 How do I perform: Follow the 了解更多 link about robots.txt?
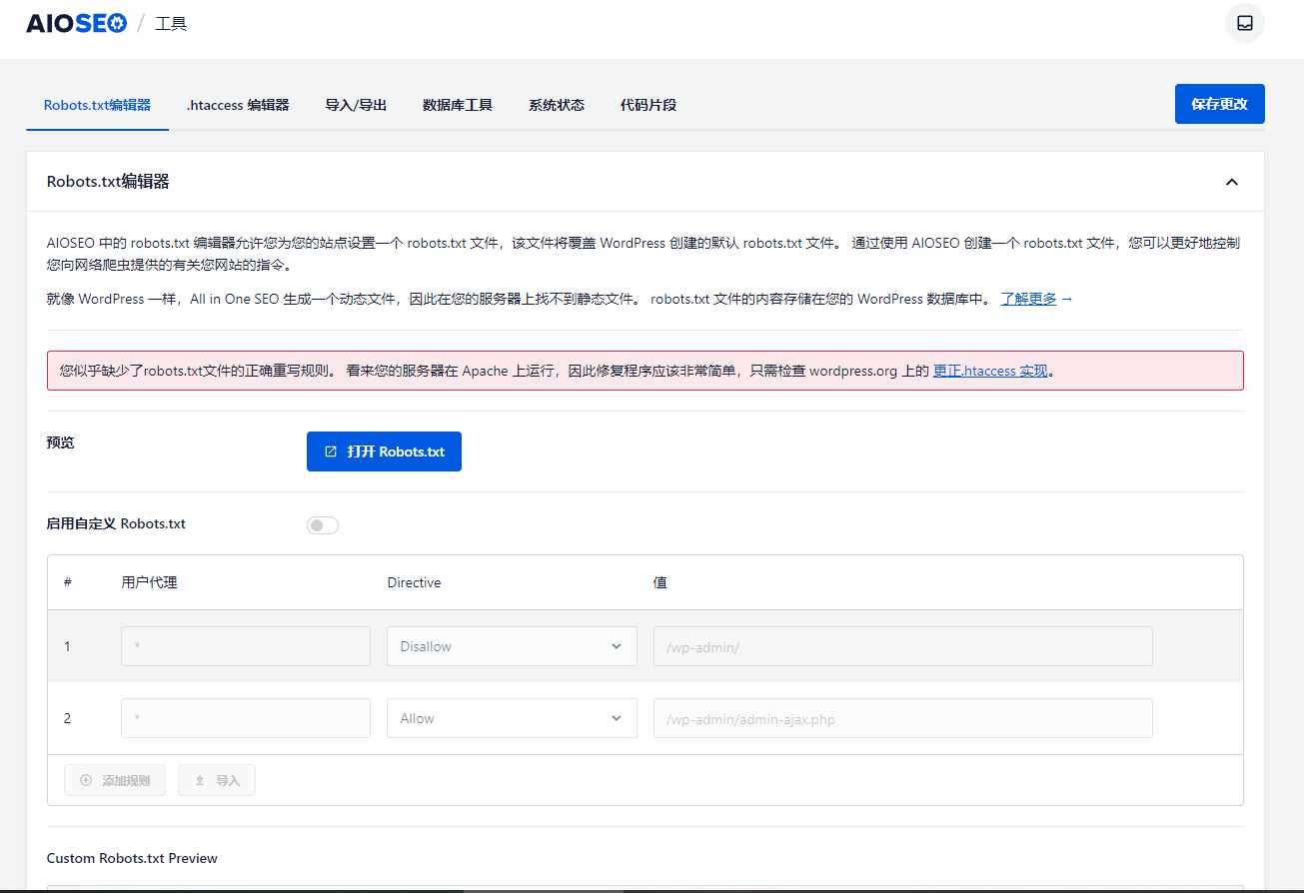click(1028, 299)
